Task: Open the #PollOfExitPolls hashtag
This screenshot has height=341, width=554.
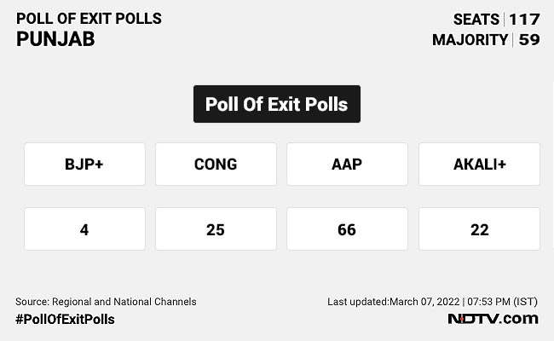Action: 65,319
